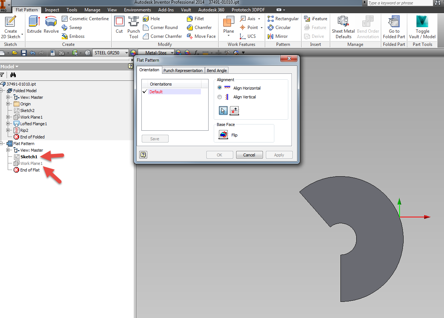Choose the Corner Round tool

160,27
